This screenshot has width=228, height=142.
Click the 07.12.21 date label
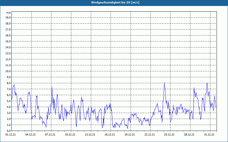pos(50,135)
